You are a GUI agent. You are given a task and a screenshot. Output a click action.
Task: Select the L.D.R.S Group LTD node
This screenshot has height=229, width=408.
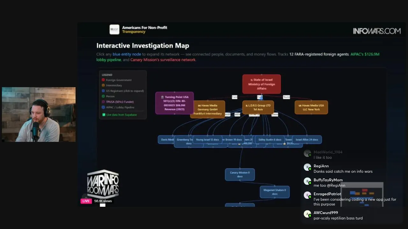[x=258, y=107]
